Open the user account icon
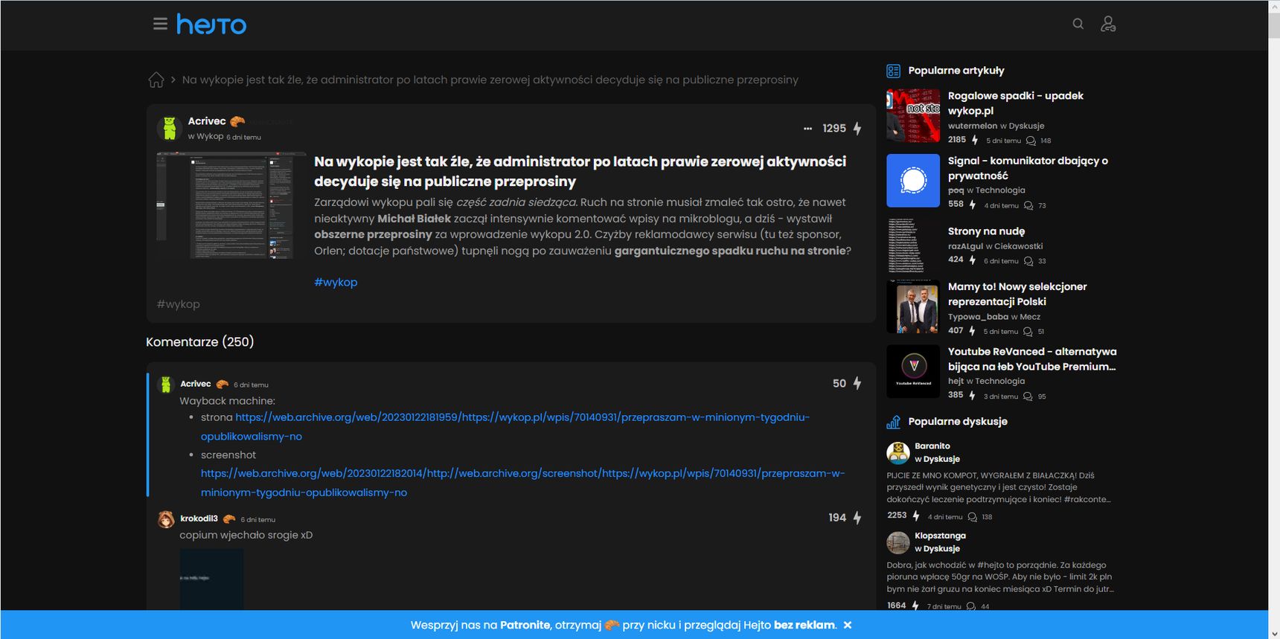 [1108, 24]
